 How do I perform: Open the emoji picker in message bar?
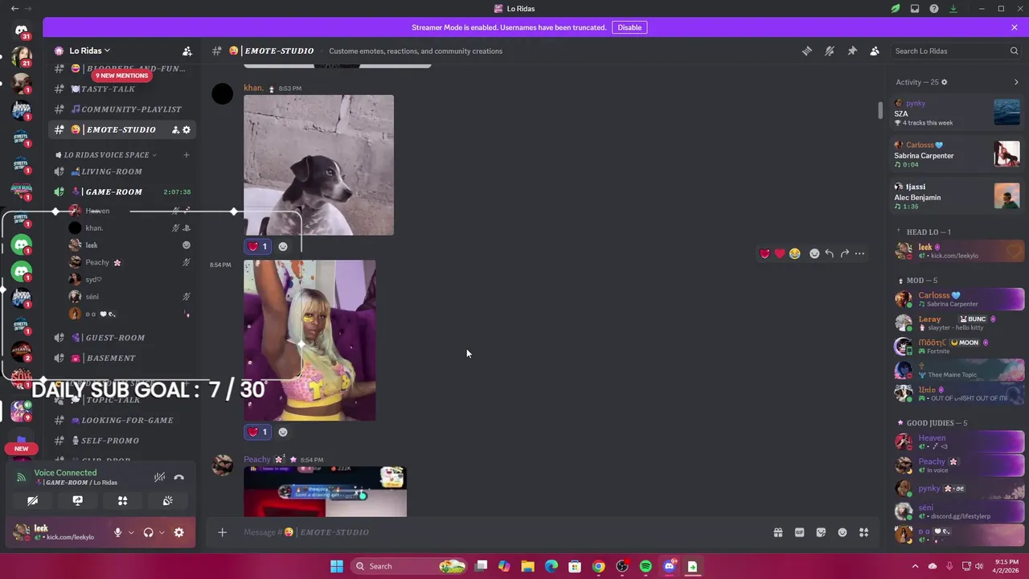coord(842,532)
